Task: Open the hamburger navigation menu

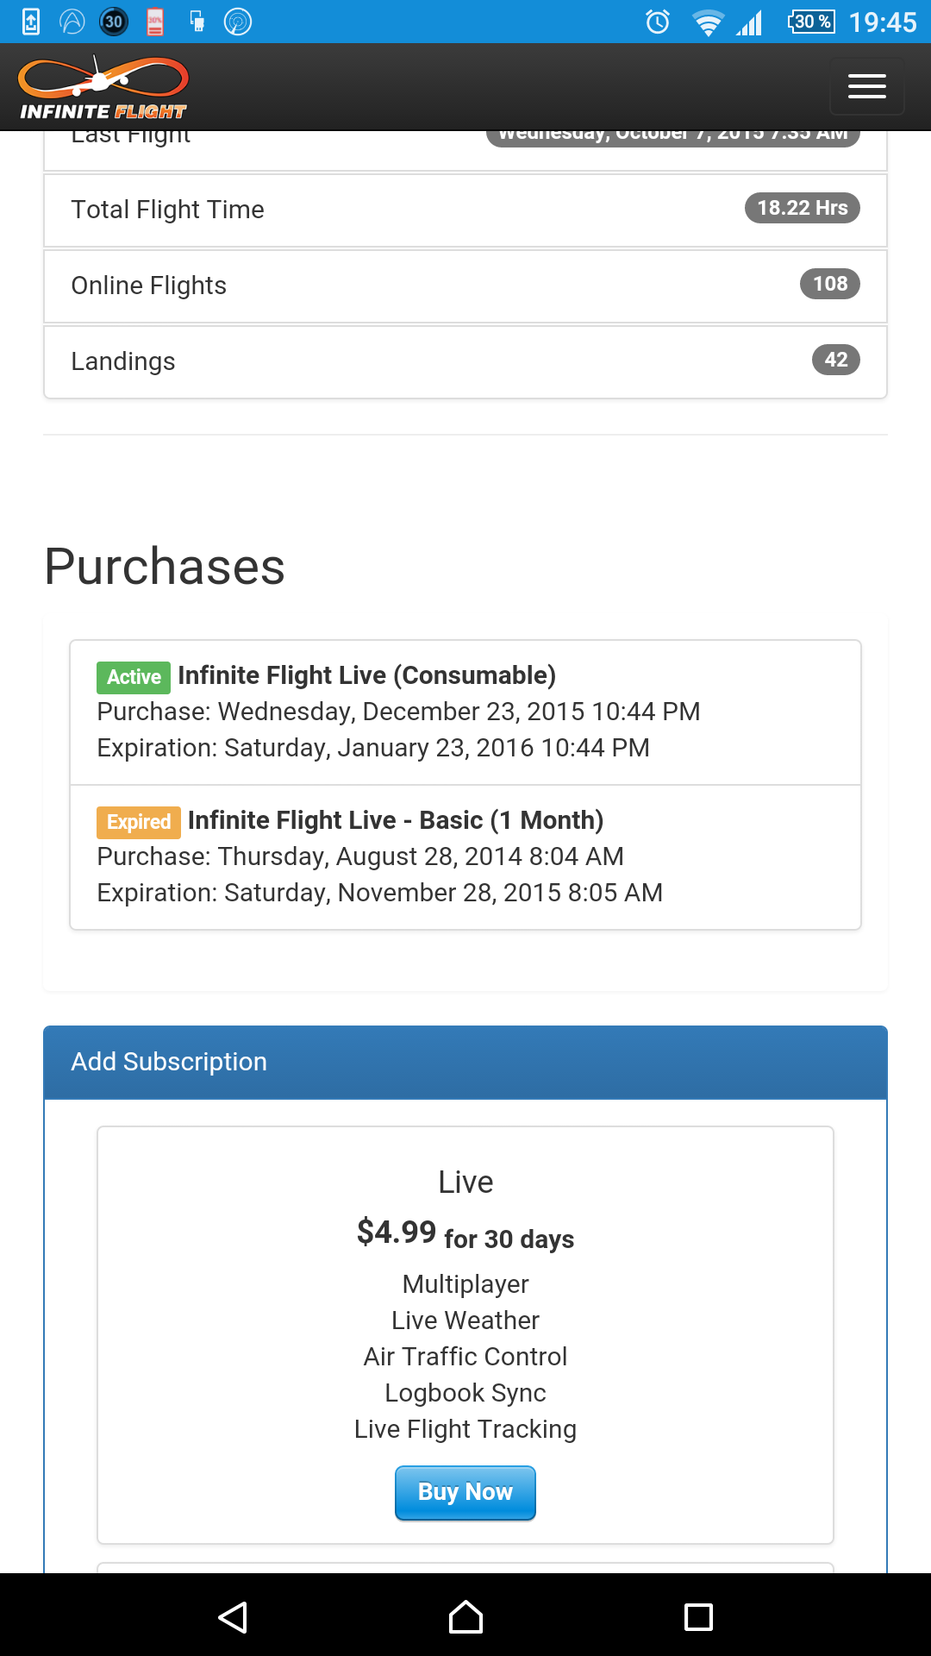Action: pos(866,86)
